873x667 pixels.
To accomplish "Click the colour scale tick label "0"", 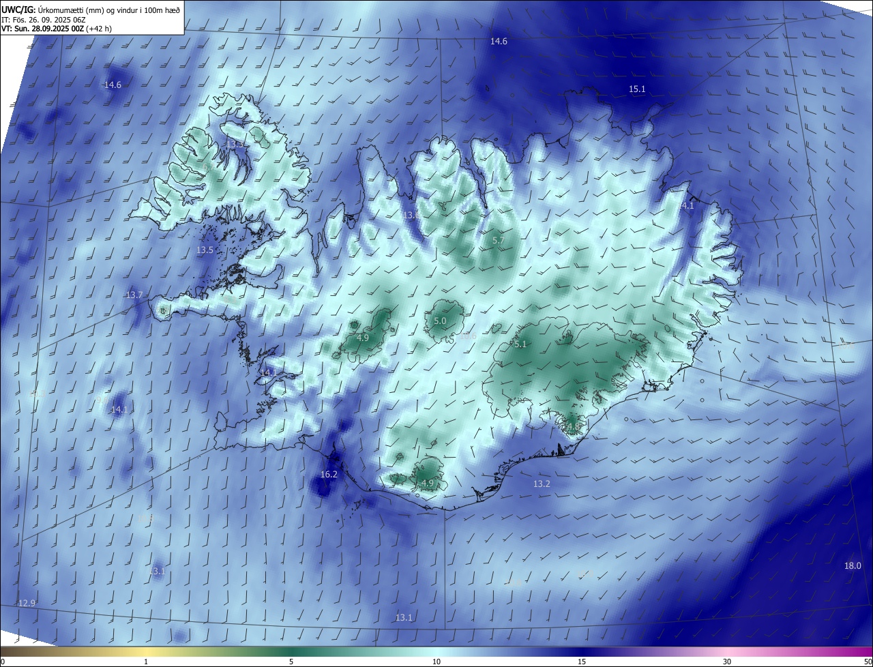I will pyautogui.click(x=3, y=662).
